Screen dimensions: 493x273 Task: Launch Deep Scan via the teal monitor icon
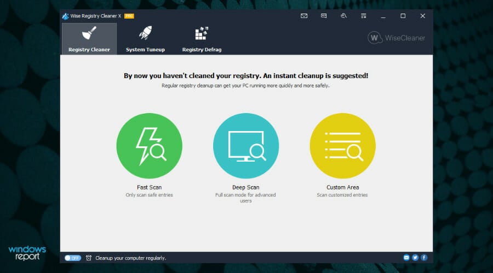[x=246, y=146]
